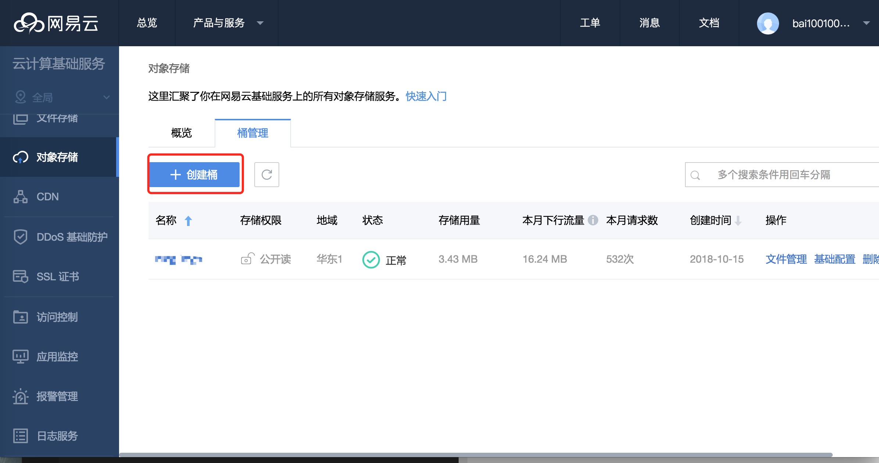Click the 2018-10-15 creation date
879x463 pixels.
[717, 259]
